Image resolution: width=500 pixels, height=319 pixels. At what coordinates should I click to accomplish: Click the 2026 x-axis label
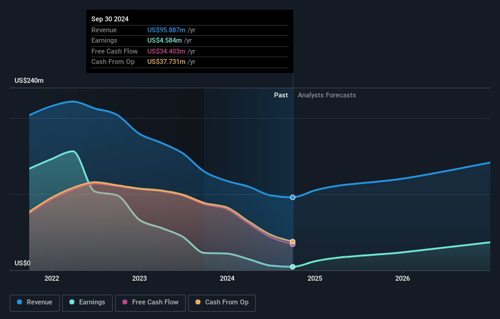click(x=403, y=278)
